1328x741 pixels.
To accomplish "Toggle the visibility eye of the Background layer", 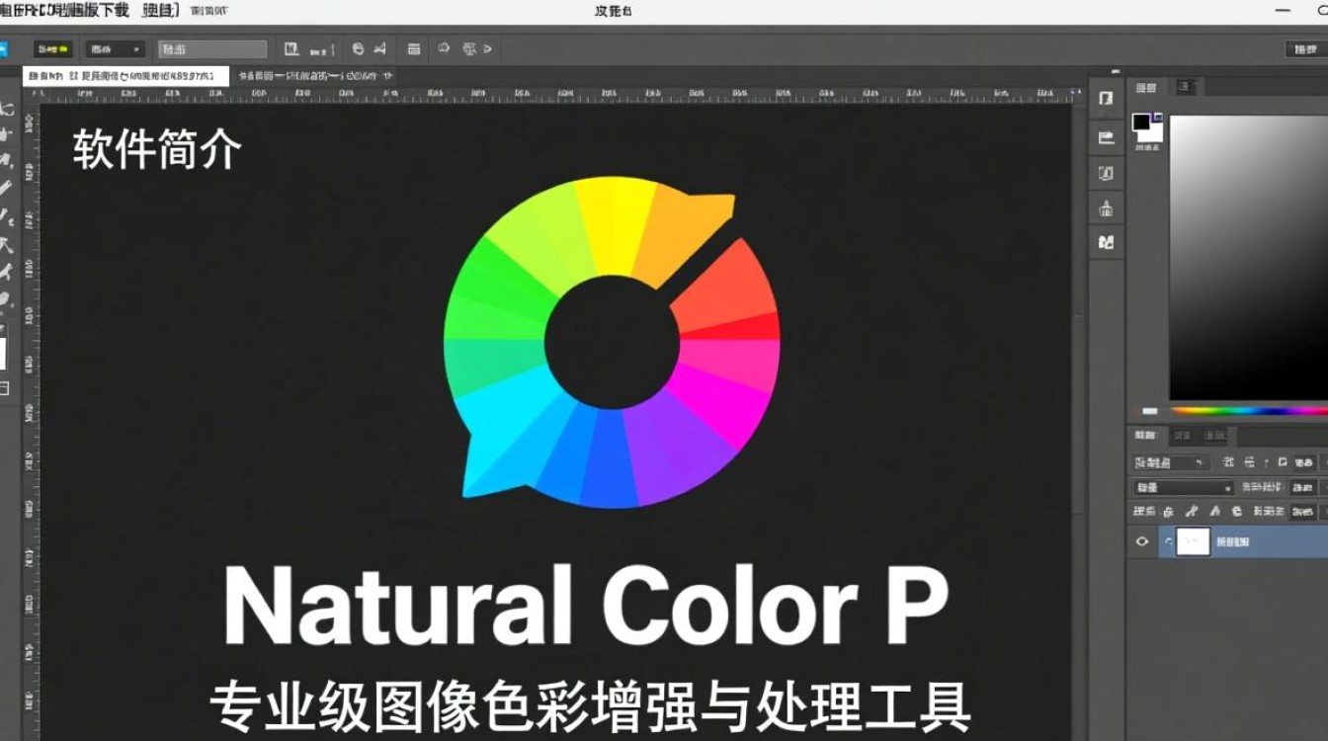I will tap(1142, 541).
